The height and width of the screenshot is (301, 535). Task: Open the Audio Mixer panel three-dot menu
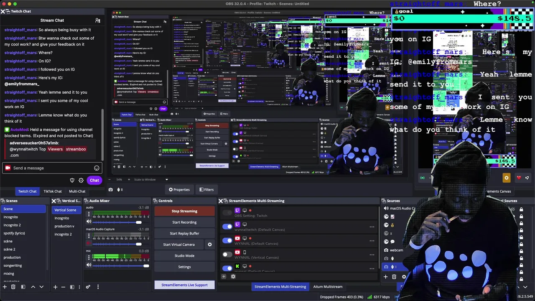coord(98,287)
